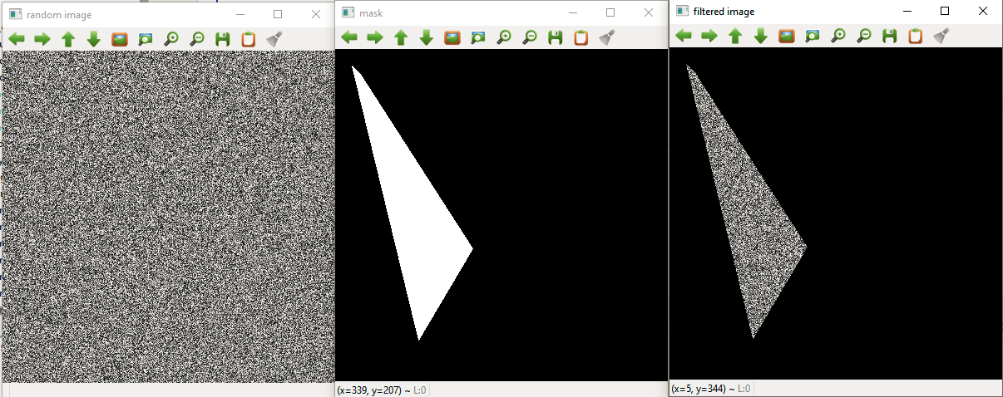Pan down in the mask window
The height and width of the screenshot is (397, 1003).
pyautogui.click(x=427, y=37)
